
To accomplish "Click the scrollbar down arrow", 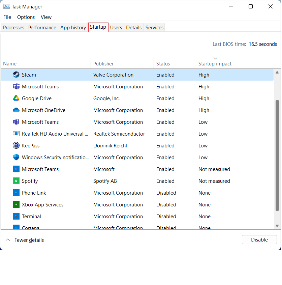I will (x=278, y=226).
